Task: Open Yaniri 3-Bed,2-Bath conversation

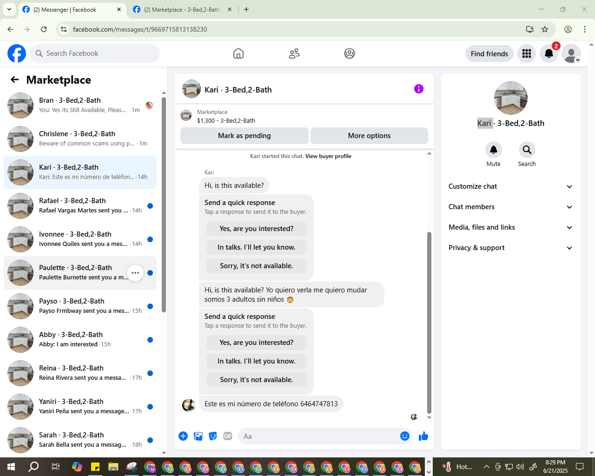Action: 80,407
